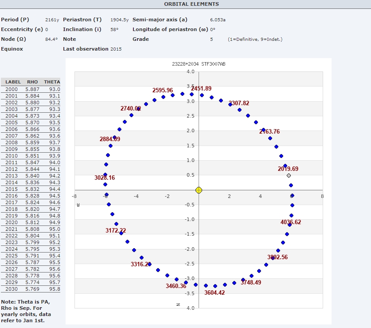Select the 2884.09 orbit epoch label
Viewport: 371px width, 328px height.
110,139
